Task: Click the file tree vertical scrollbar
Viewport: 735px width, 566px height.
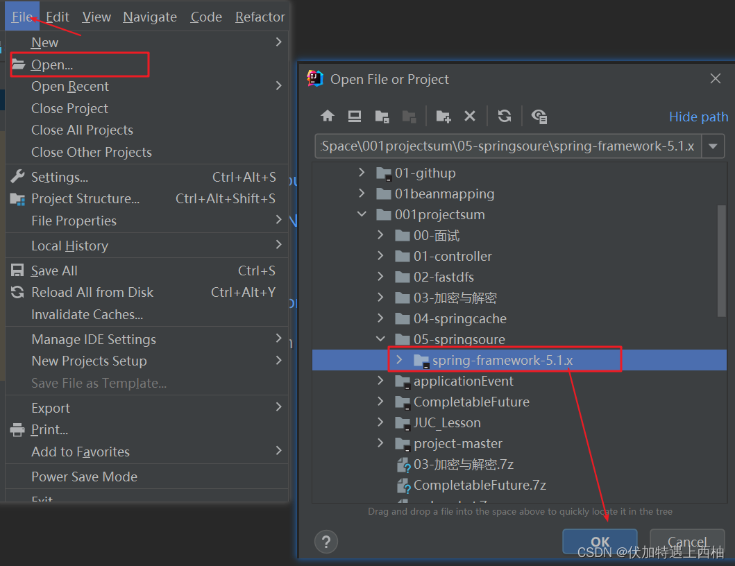Action: [x=722, y=261]
